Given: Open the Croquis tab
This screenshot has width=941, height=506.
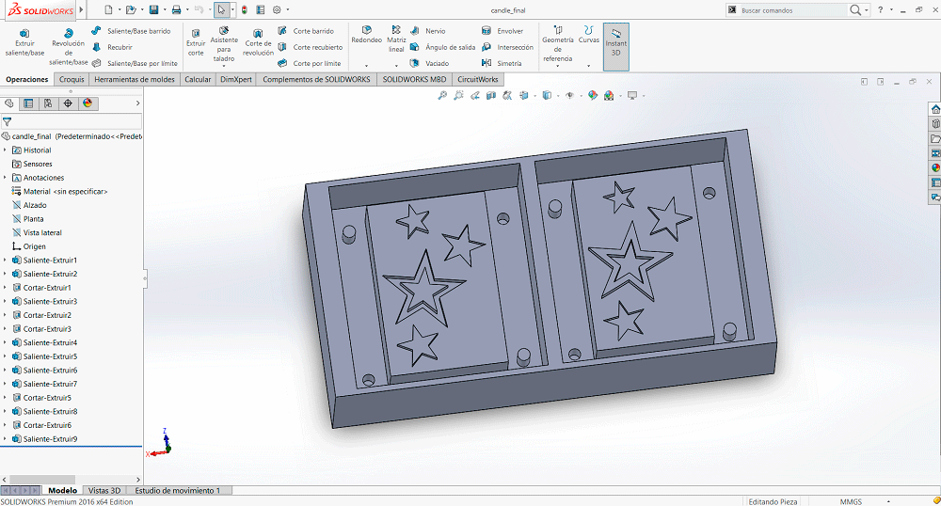Looking at the screenshot, I should (72, 79).
